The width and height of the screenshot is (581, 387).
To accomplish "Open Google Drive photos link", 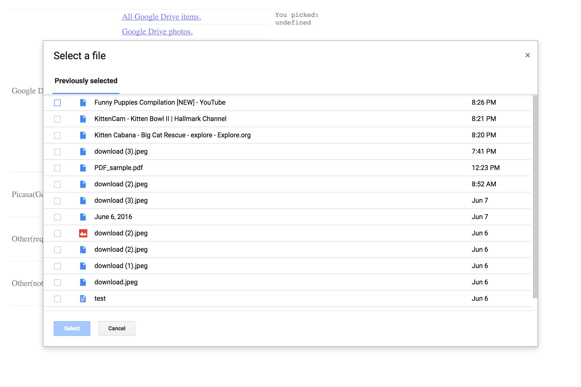I will (157, 32).
